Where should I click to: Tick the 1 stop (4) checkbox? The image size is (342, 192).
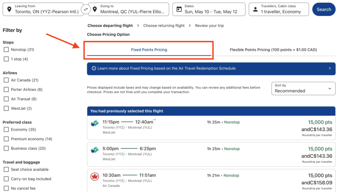pos(6,59)
